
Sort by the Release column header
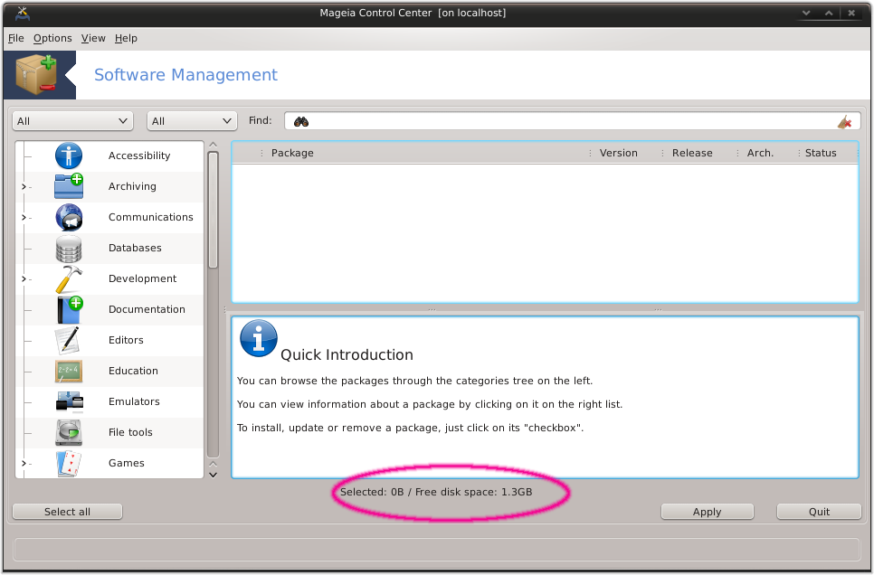pos(692,153)
